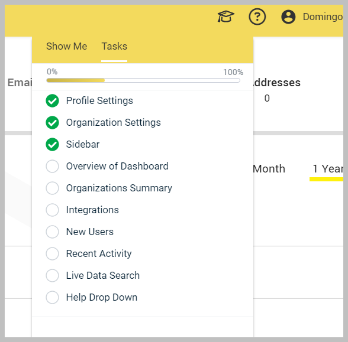The width and height of the screenshot is (348, 342).
Task: Select the empty circle beside Overview of Dashboard
Action: 52,166
